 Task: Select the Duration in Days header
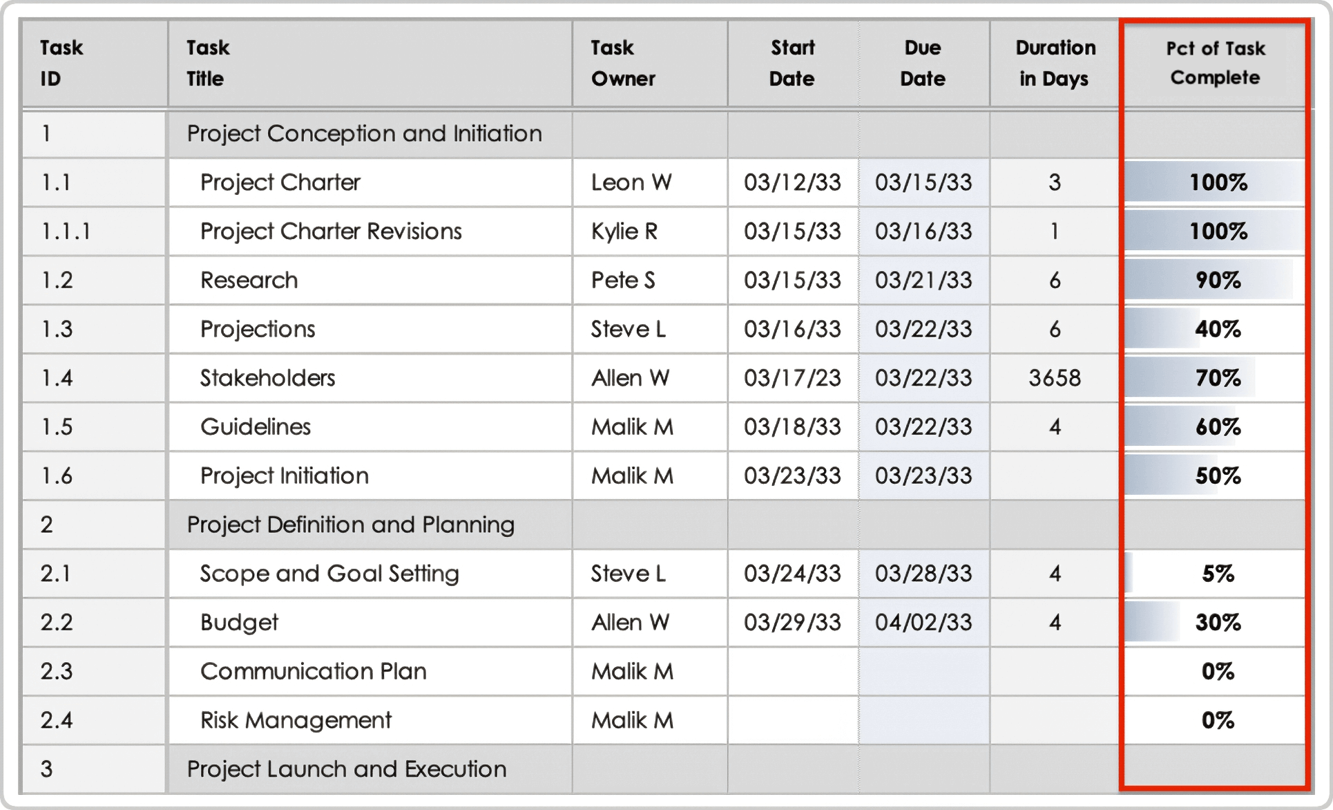coord(1055,63)
